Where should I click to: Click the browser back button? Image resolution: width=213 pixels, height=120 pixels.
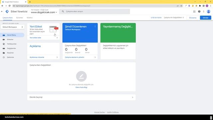tap(2, 6)
